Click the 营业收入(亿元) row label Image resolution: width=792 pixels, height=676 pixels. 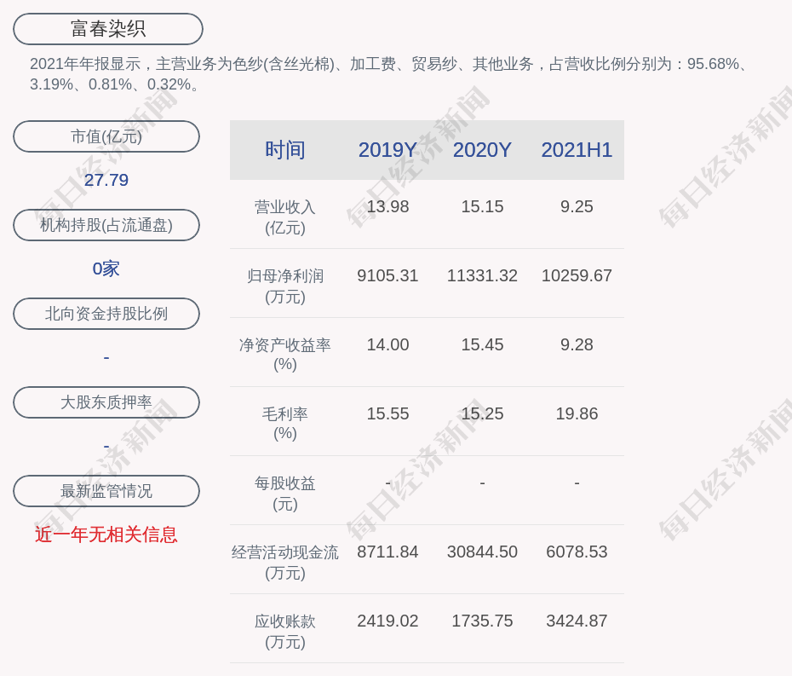click(x=285, y=217)
